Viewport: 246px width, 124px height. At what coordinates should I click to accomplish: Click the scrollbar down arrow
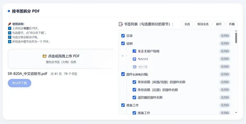[x=236, y=113]
